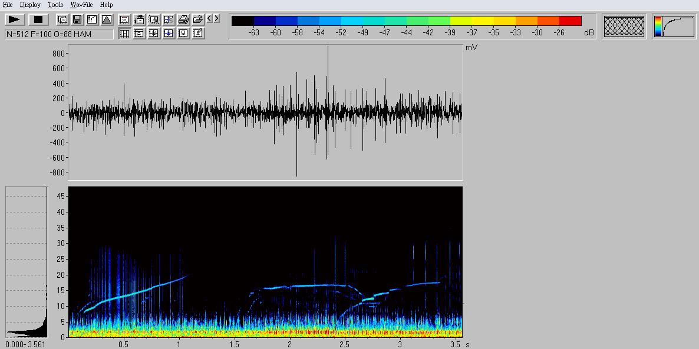
Task: Click the right arrow scroll button
Action: tap(217, 19)
